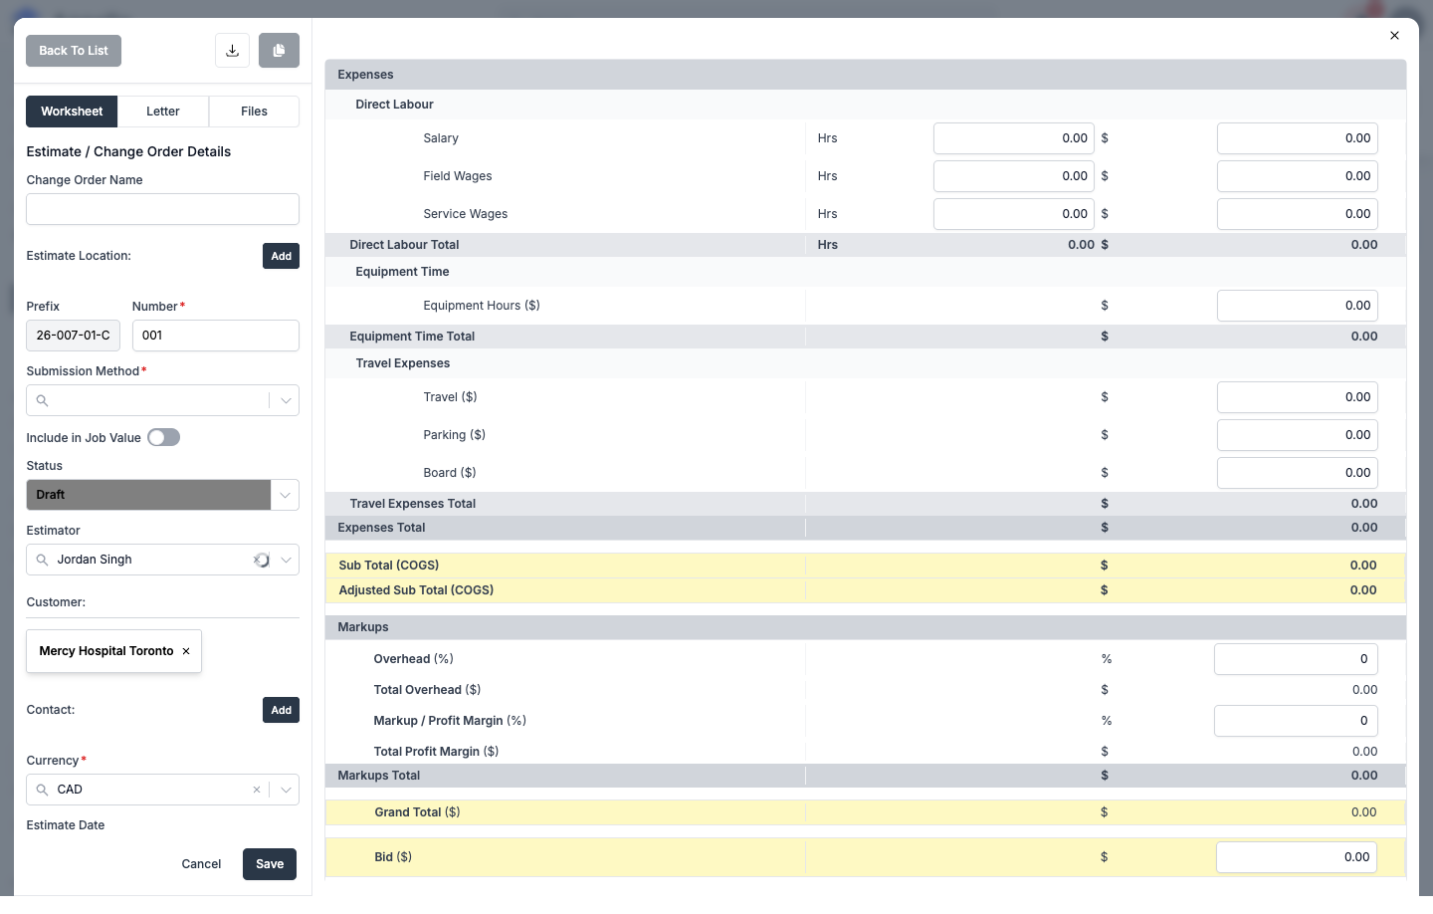Click the Parking ($) amount input
Viewport: 1433px width, 914px height.
tap(1298, 435)
